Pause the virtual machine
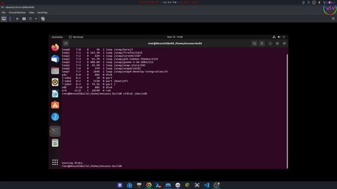 coord(24,19)
